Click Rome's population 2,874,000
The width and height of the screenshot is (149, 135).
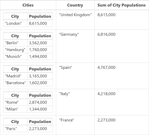pos(40,102)
